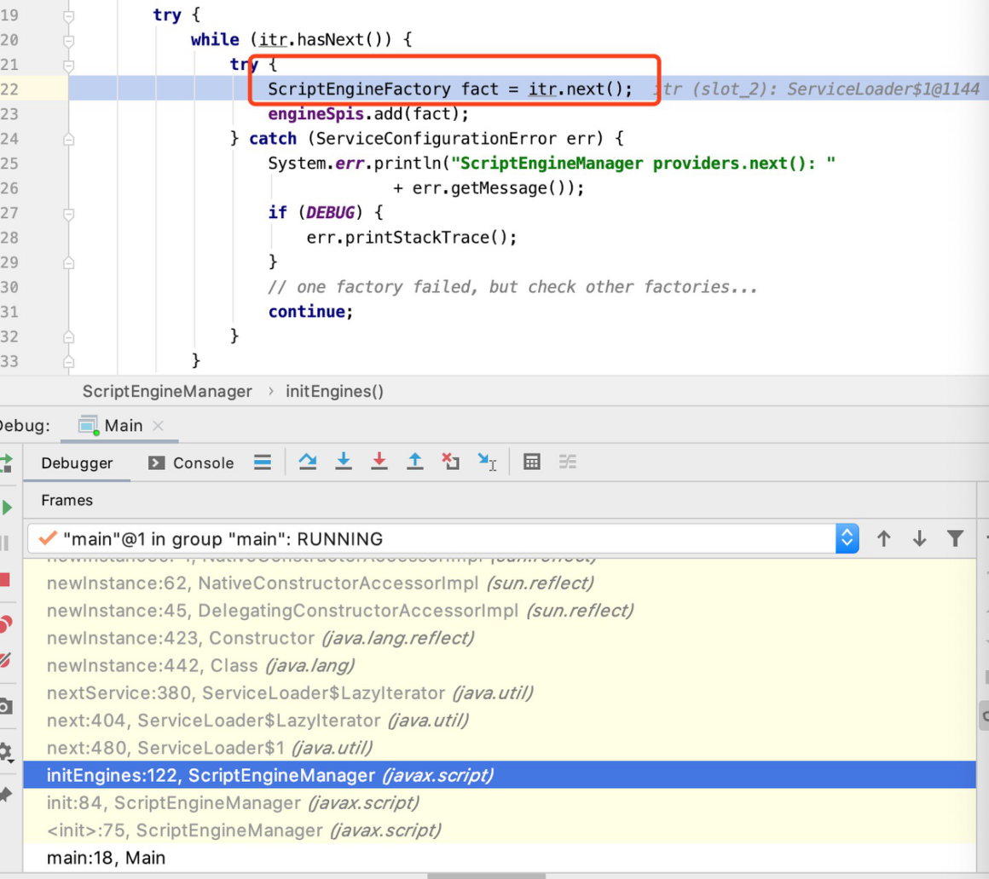Select frame initEngines:122, ScriptEngineManager

[500, 775]
